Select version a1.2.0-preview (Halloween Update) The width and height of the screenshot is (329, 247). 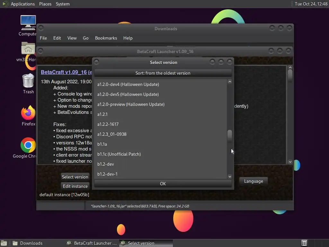(161, 104)
